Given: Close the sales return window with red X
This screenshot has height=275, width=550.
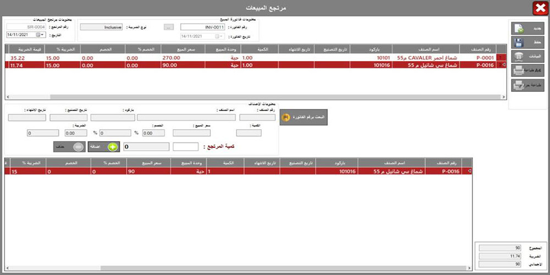Looking at the screenshot, I should coord(539,8).
